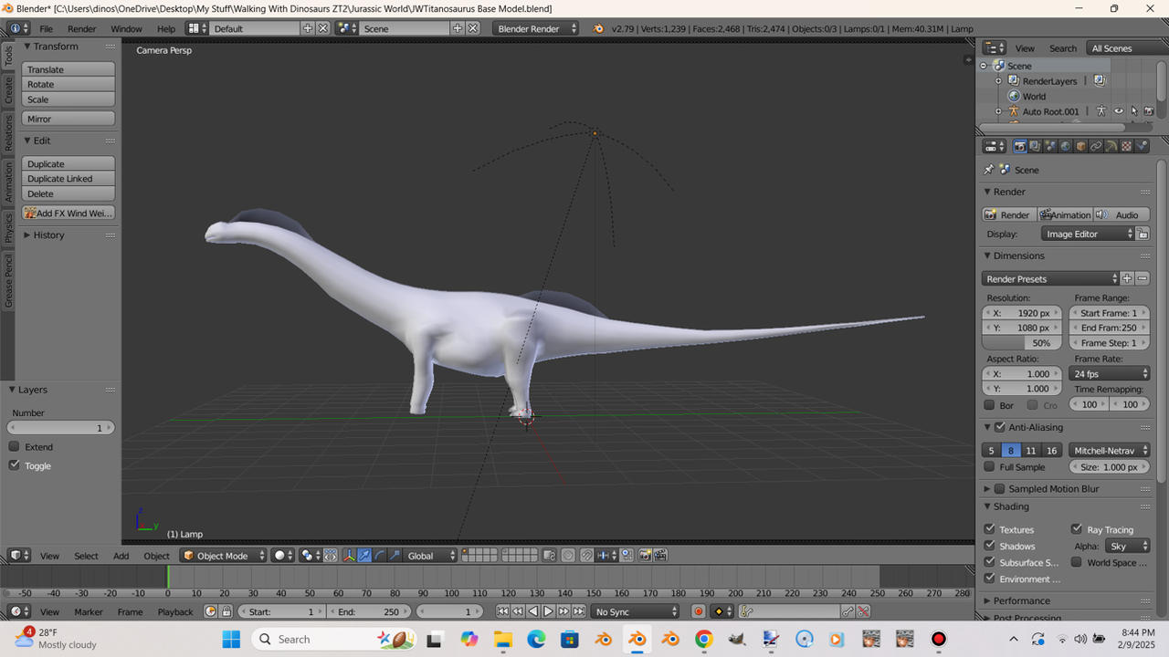This screenshot has height=657, width=1169.
Task: Click the render OpenGL camera icon in viewport header
Action: pyautogui.click(x=646, y=556)
